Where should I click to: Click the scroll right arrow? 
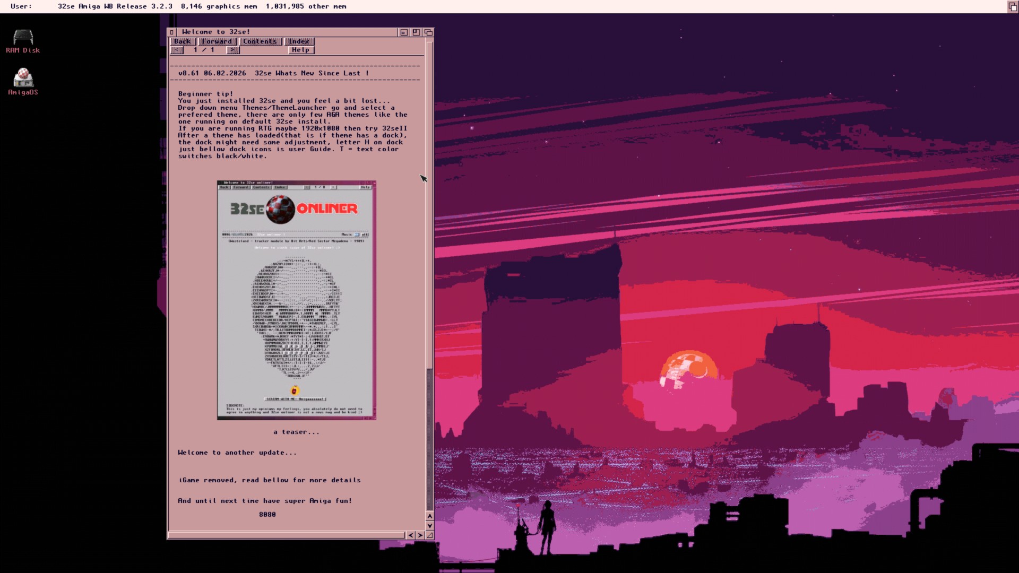coord(420,535)
